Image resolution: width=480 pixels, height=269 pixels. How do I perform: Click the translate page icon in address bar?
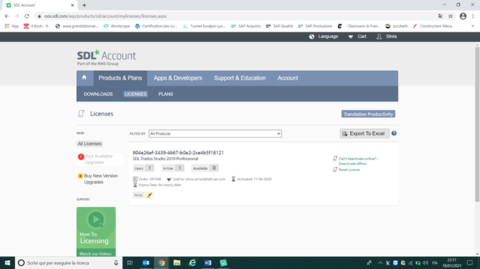440,16
